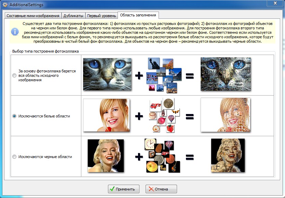This screenshot has width=285, height=198.
Task: Click the blue information icon
Action: 15,32
